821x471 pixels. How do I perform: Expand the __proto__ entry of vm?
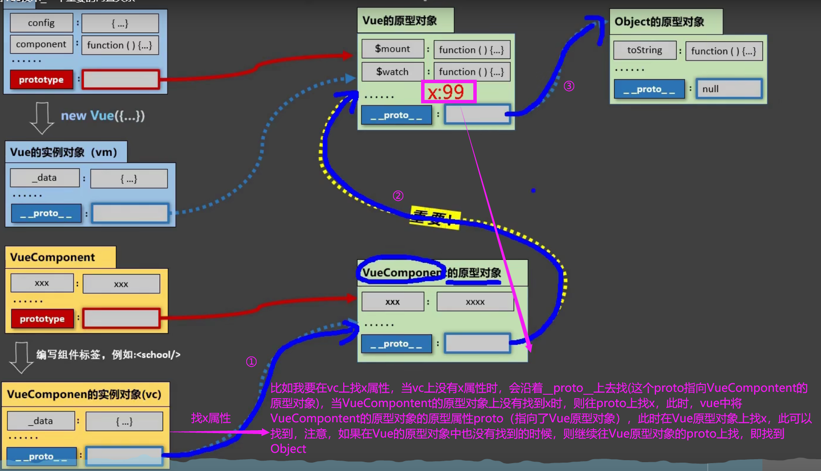pyautogui.click(x=46, y=213)
